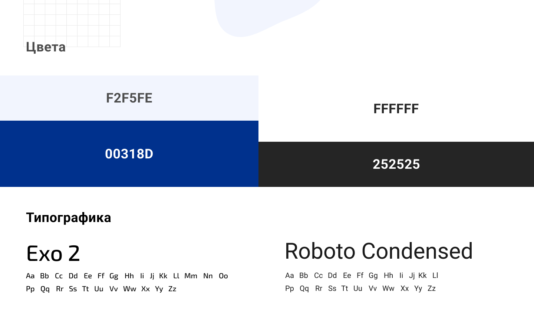Select the Exo 2 font title

pyautogui.click(x=53, y=254)
